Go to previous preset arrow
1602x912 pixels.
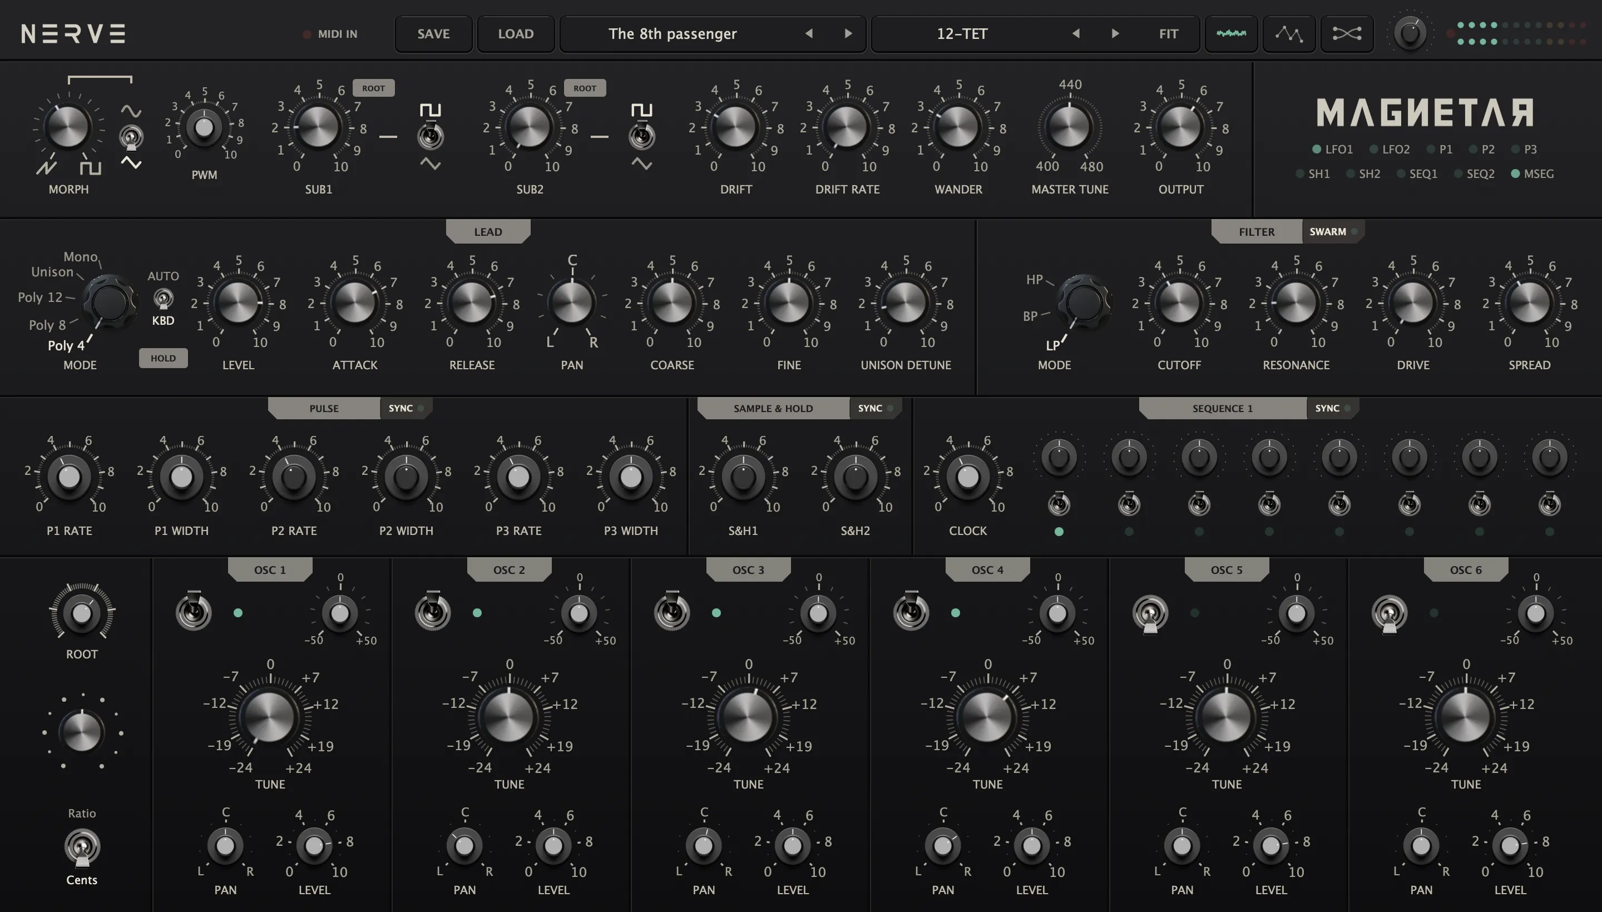click(x=809, y=34)
